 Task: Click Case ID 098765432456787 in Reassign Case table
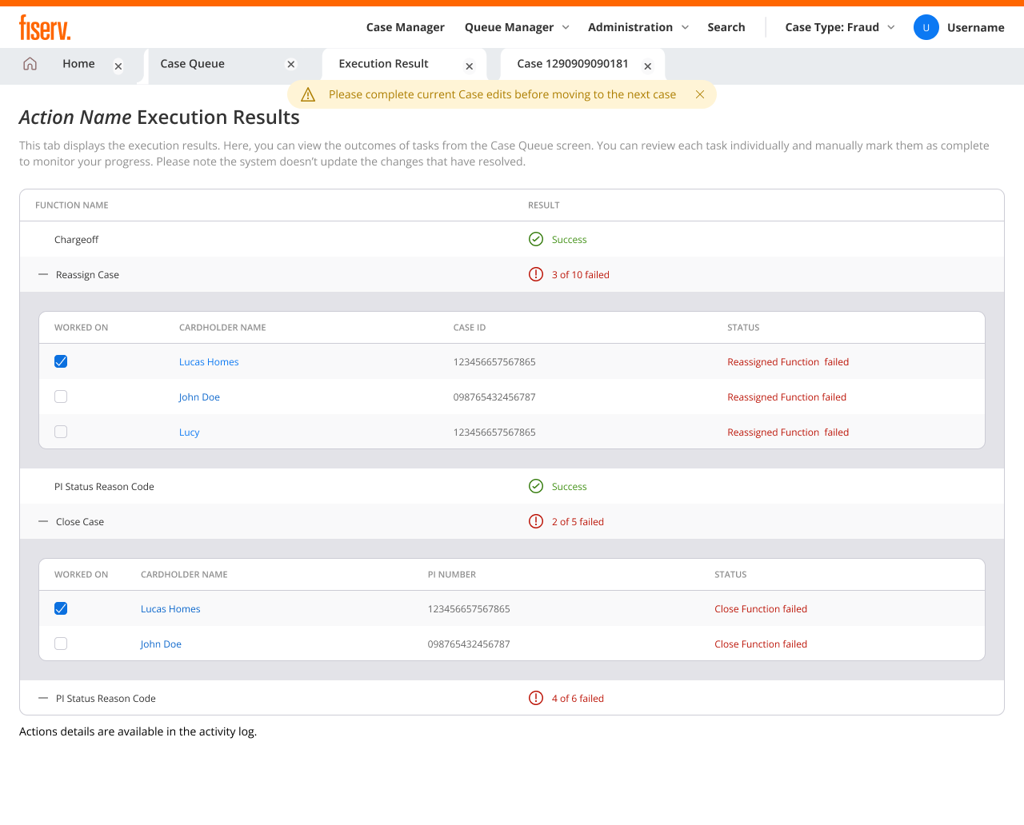point(494,397)
